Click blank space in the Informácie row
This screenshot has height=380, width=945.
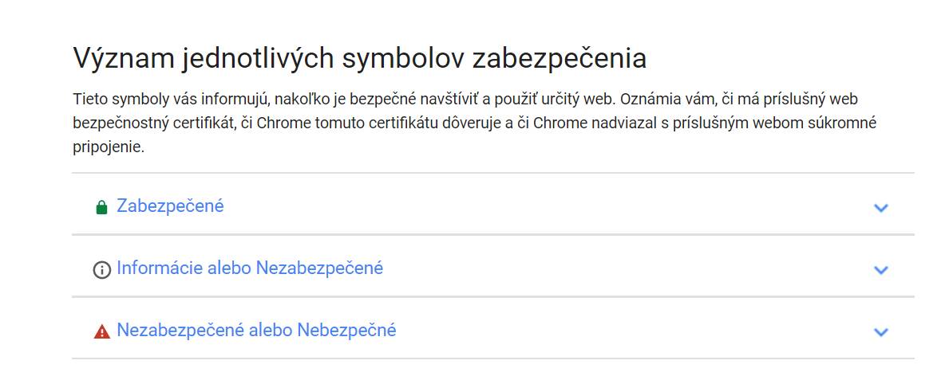pyautogui.click(x=627, y=268)
